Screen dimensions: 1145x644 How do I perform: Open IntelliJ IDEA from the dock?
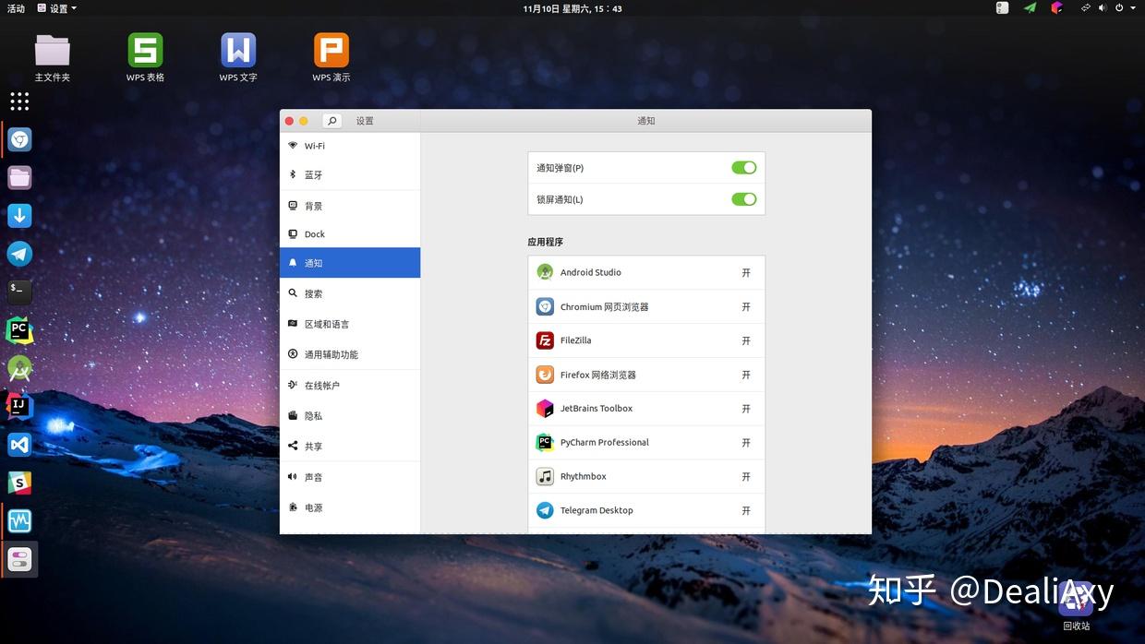pos(19,405)
